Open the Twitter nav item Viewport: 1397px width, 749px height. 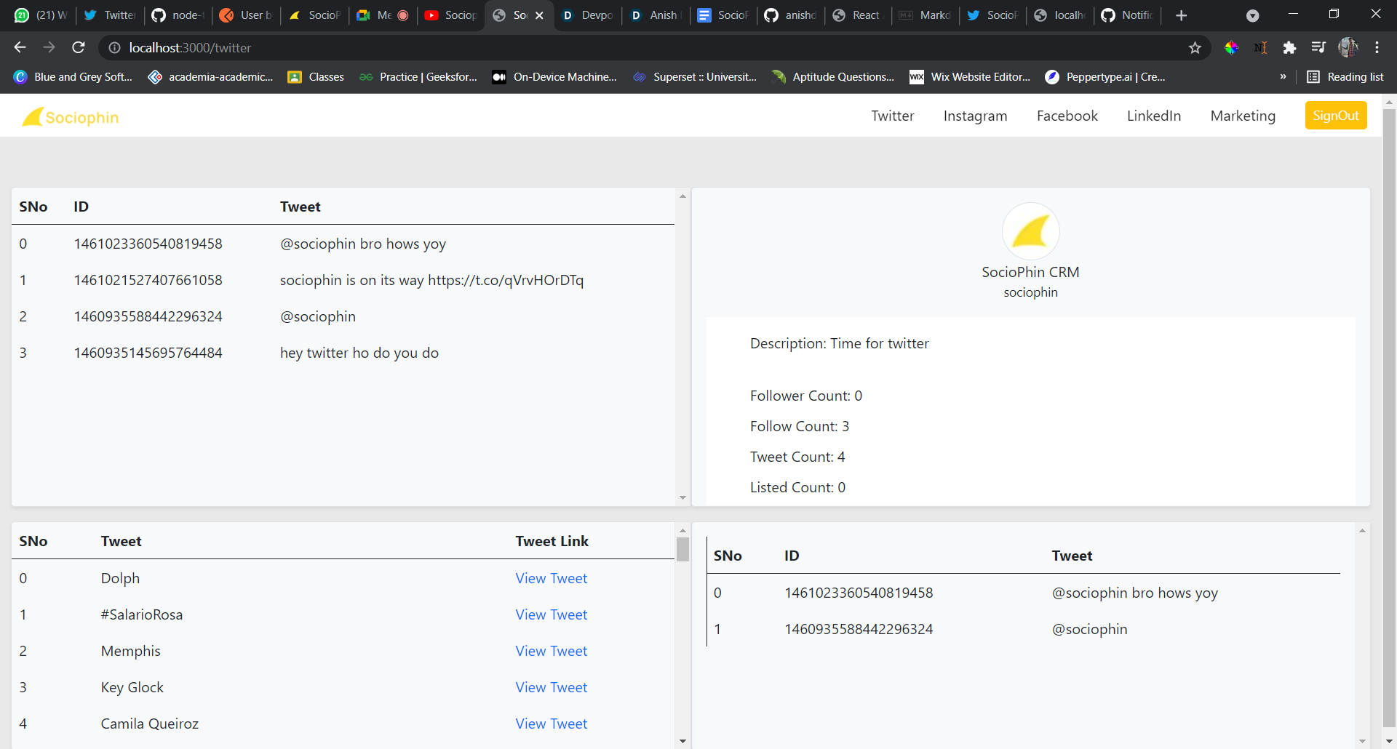(x=893, y=116)
